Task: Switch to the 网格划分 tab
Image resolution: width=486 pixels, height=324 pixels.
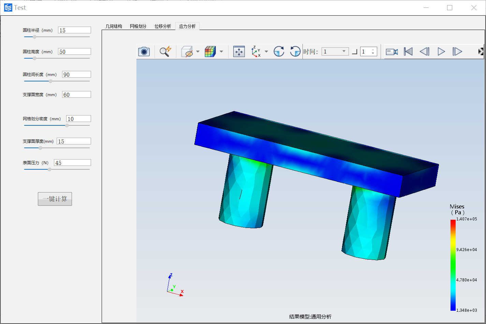Action: coord(138,26)
